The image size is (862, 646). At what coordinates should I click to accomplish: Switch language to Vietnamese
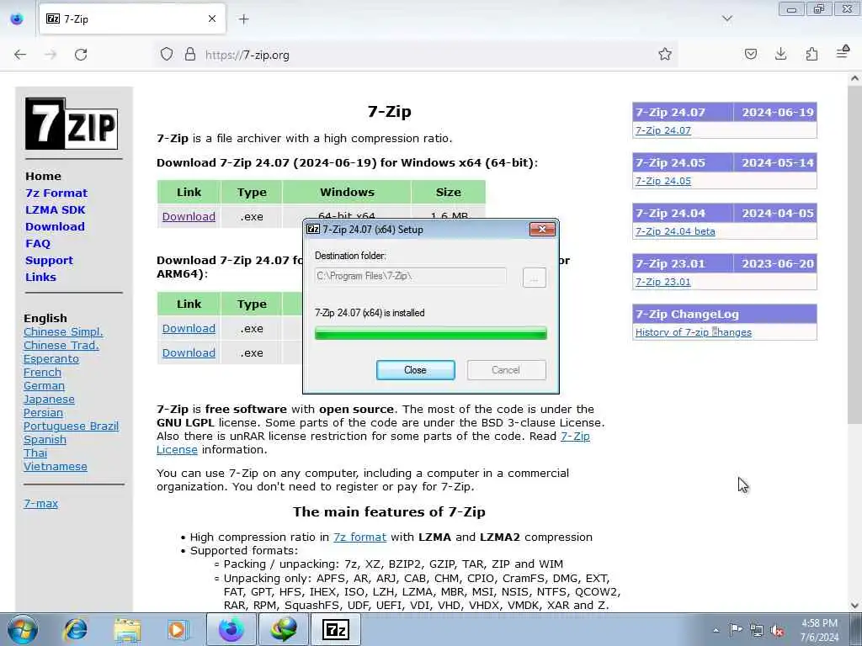(x=56, y=466)
